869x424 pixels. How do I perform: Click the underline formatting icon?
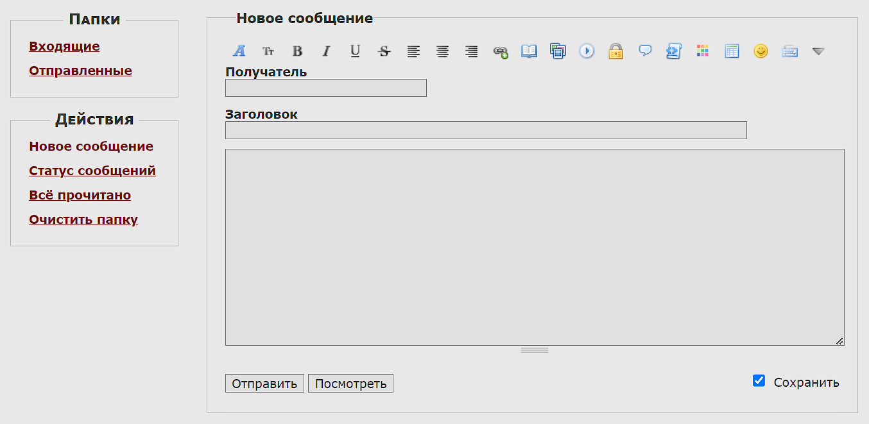click(355, 51)
